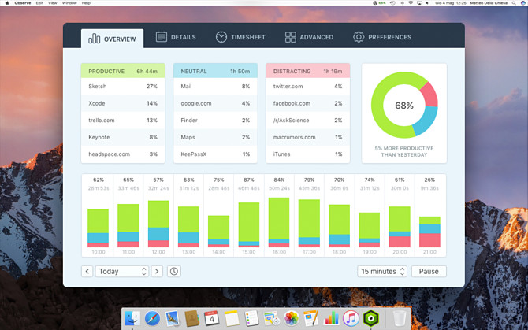
Task: Open Preview app in the dock
Action: [173, 318]
